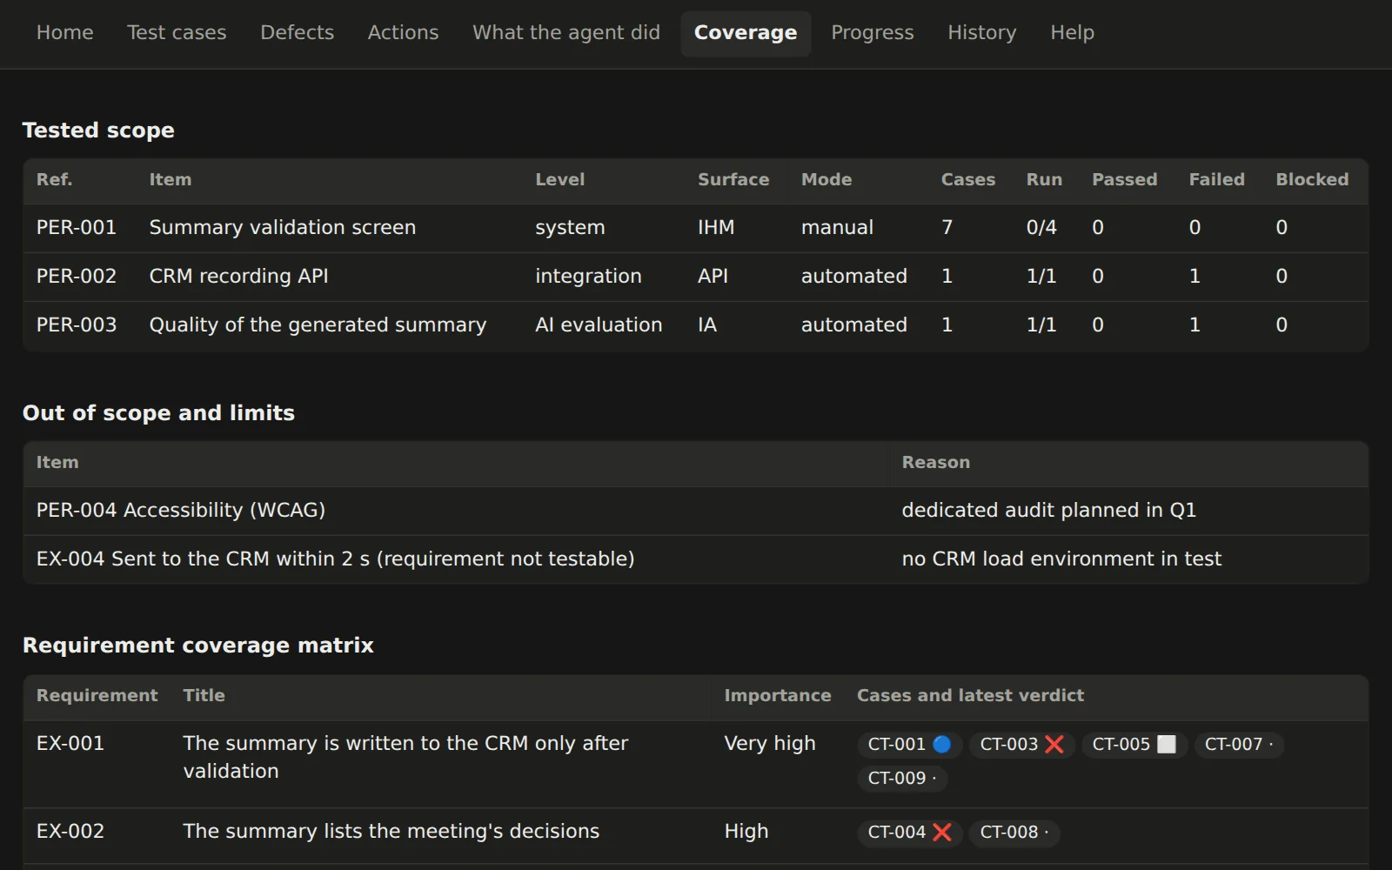Select case chip CT-008
Viewport: 1392px width, 870px height.
pos(1014,833)
